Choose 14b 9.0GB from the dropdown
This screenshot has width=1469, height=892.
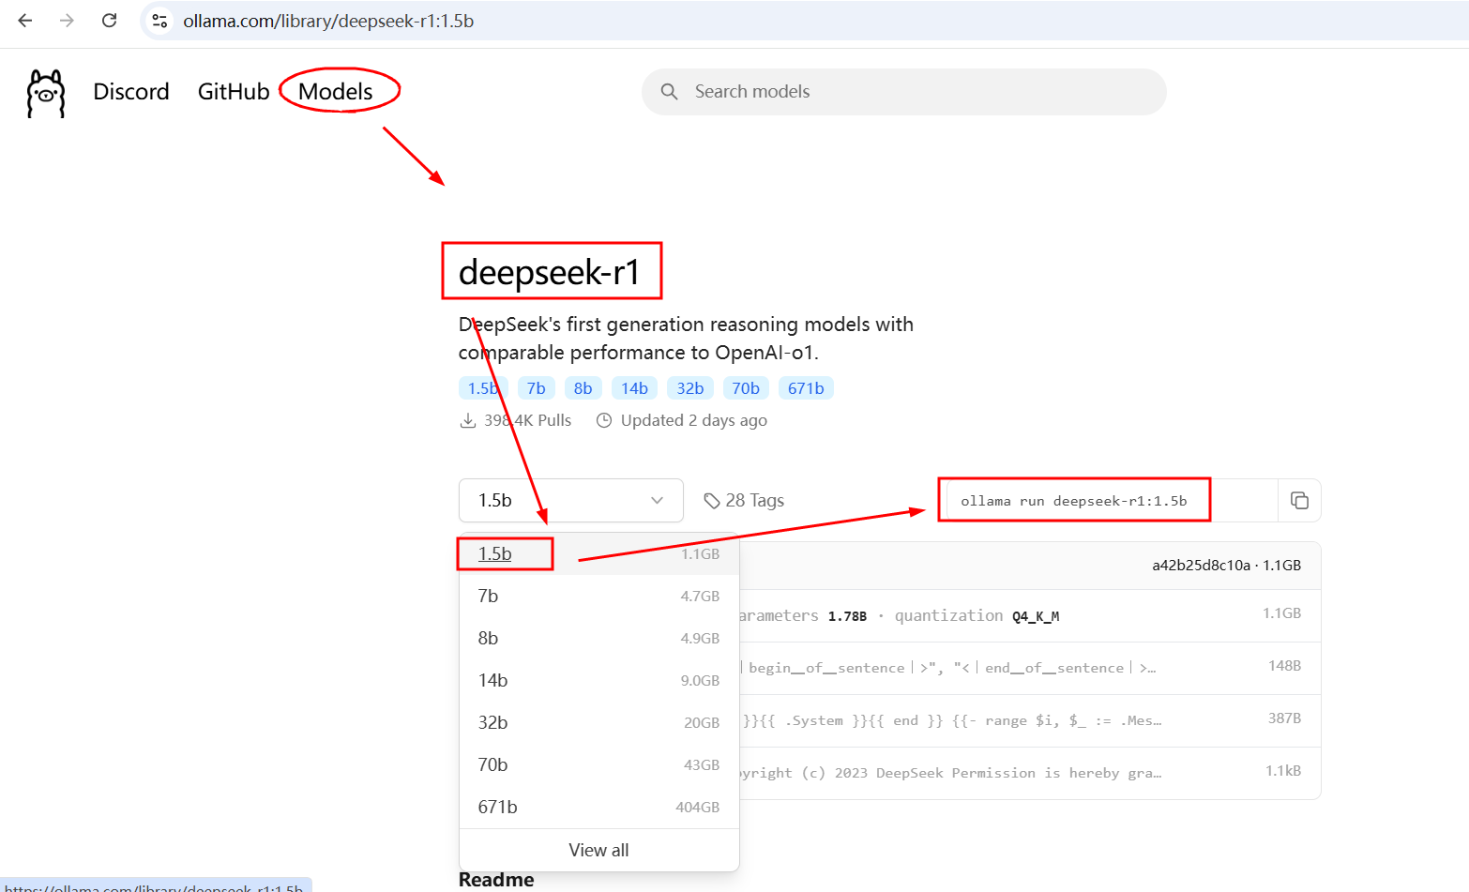pos(599,680)
